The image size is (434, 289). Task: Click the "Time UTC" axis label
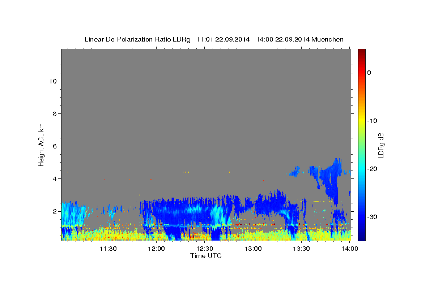tap(206, 256)
